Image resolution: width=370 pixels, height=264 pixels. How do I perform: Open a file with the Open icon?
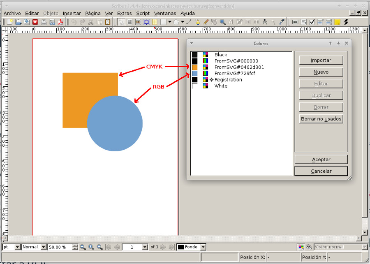click(18, 22)
